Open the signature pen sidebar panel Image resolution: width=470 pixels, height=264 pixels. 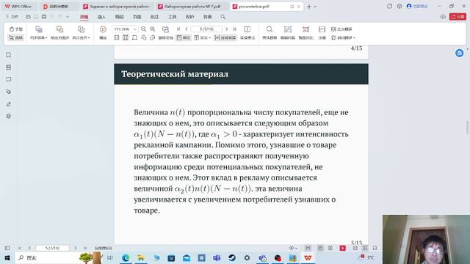(x=8, y=104)
